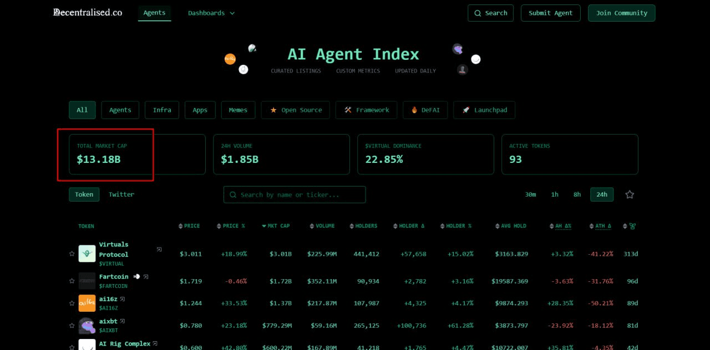Image resolution: width=710 pixels, height=350 pixels.
Task: Open the external link icon next to ai16z
Action: (x=123, y=299)
